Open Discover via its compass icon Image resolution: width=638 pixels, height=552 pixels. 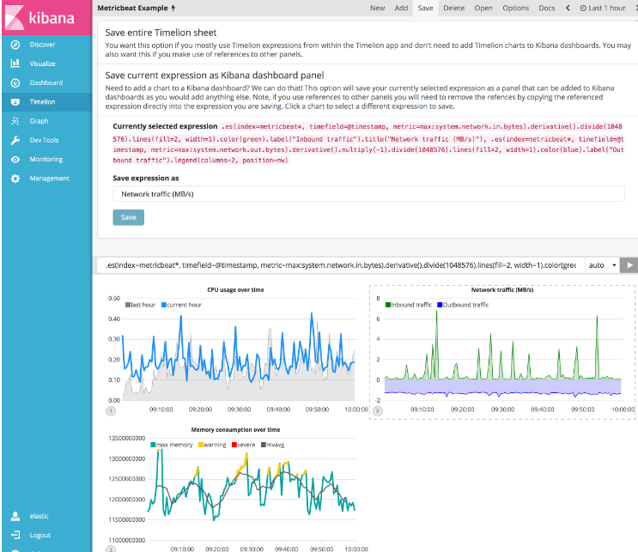click(15, 44)
